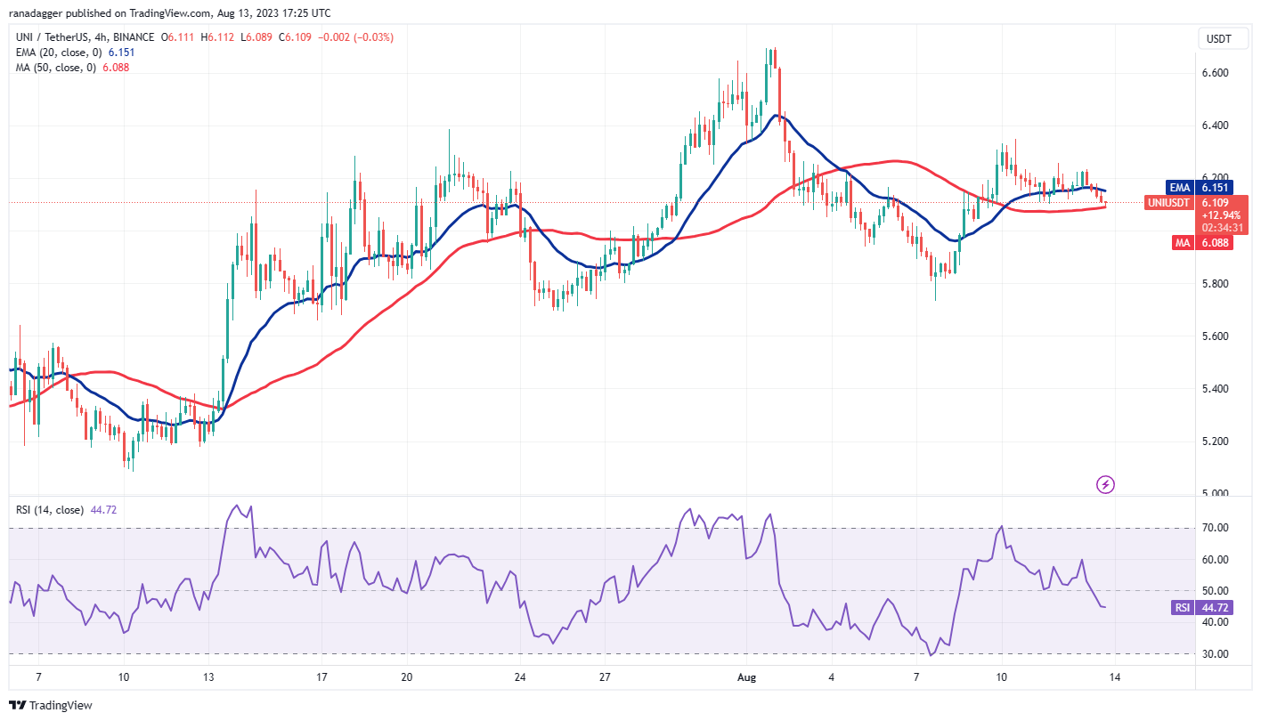The image size is (1261, 721).
Task: Click the purple RSI badge showing 44.72
Action: click(1201, 607)
